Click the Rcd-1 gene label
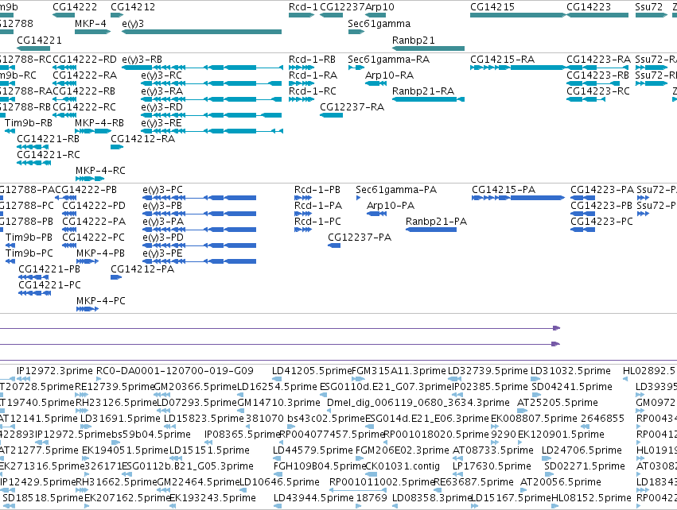Image resolution: width=677 pixels, height=510 pixels. (303, 7)
